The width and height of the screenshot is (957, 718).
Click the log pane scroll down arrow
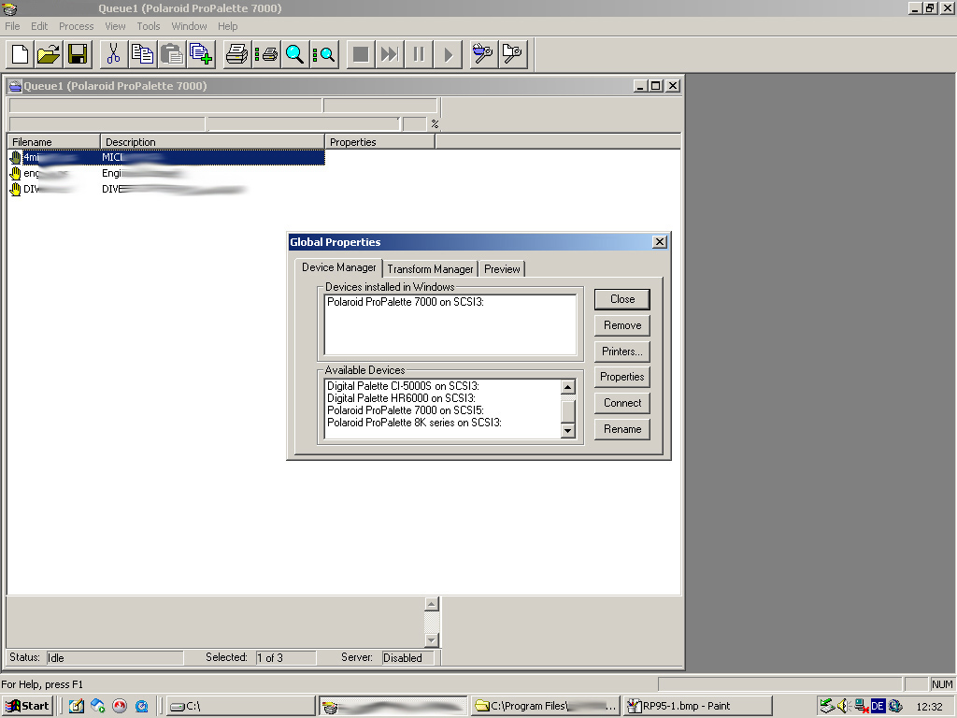click(432, 639)
